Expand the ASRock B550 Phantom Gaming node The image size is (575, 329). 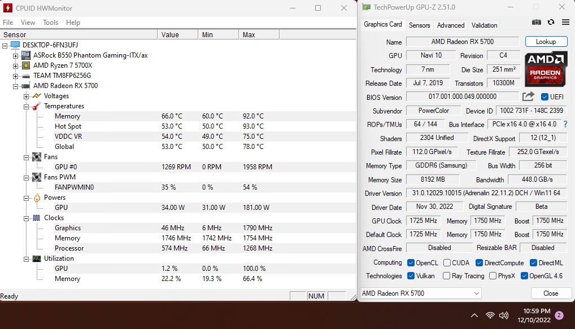[x=15, y=56]
